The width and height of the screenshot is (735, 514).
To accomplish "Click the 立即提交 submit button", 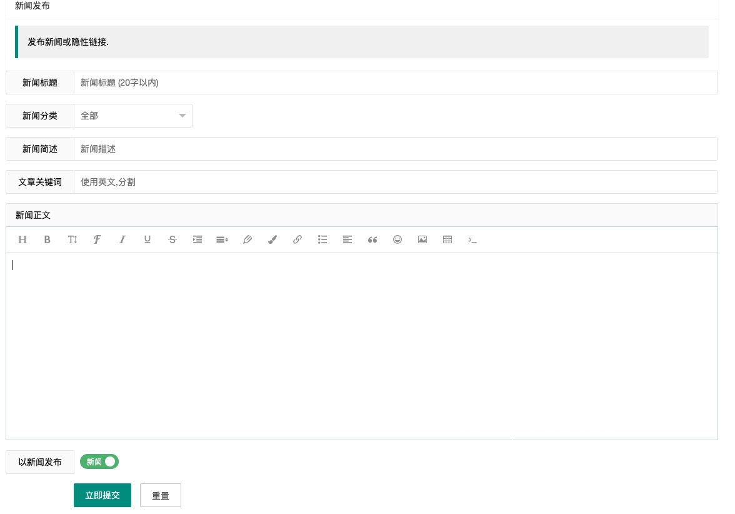I will [x=102, y=495].
